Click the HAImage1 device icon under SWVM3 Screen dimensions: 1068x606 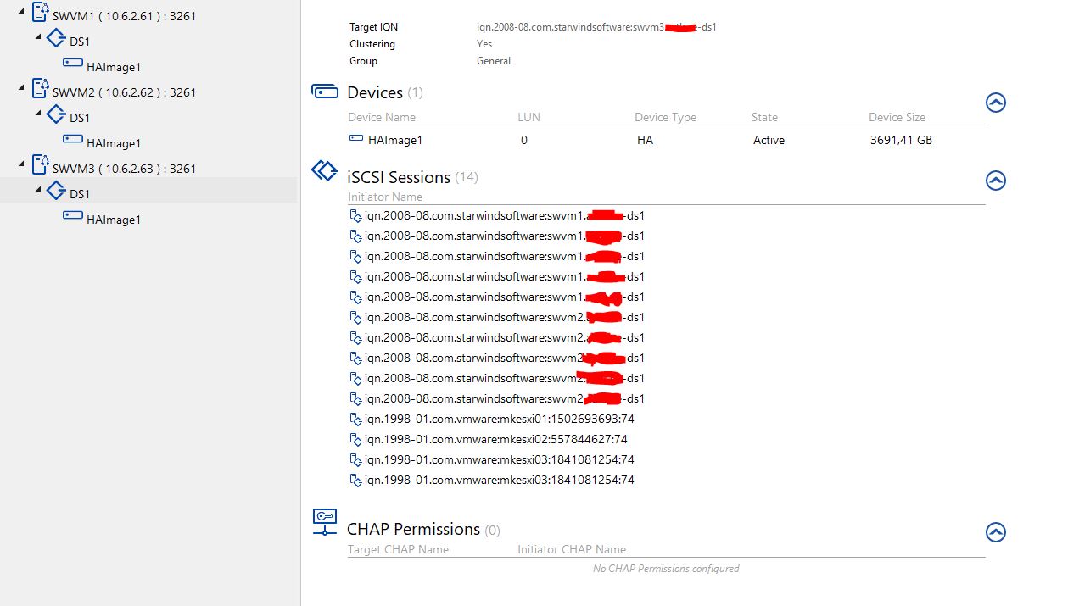pos(73,216)
